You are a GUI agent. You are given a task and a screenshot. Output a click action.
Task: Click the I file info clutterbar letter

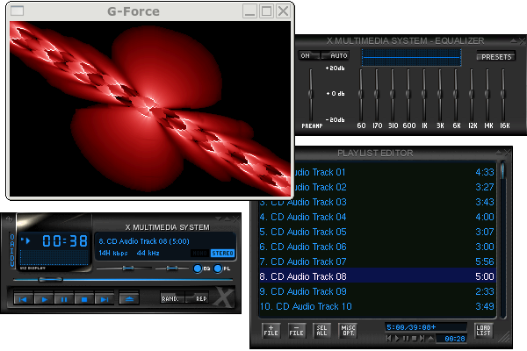pyautogui.click(x=12, y=251)
